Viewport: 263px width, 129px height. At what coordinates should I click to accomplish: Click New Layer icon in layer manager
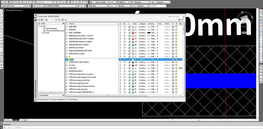57,20
